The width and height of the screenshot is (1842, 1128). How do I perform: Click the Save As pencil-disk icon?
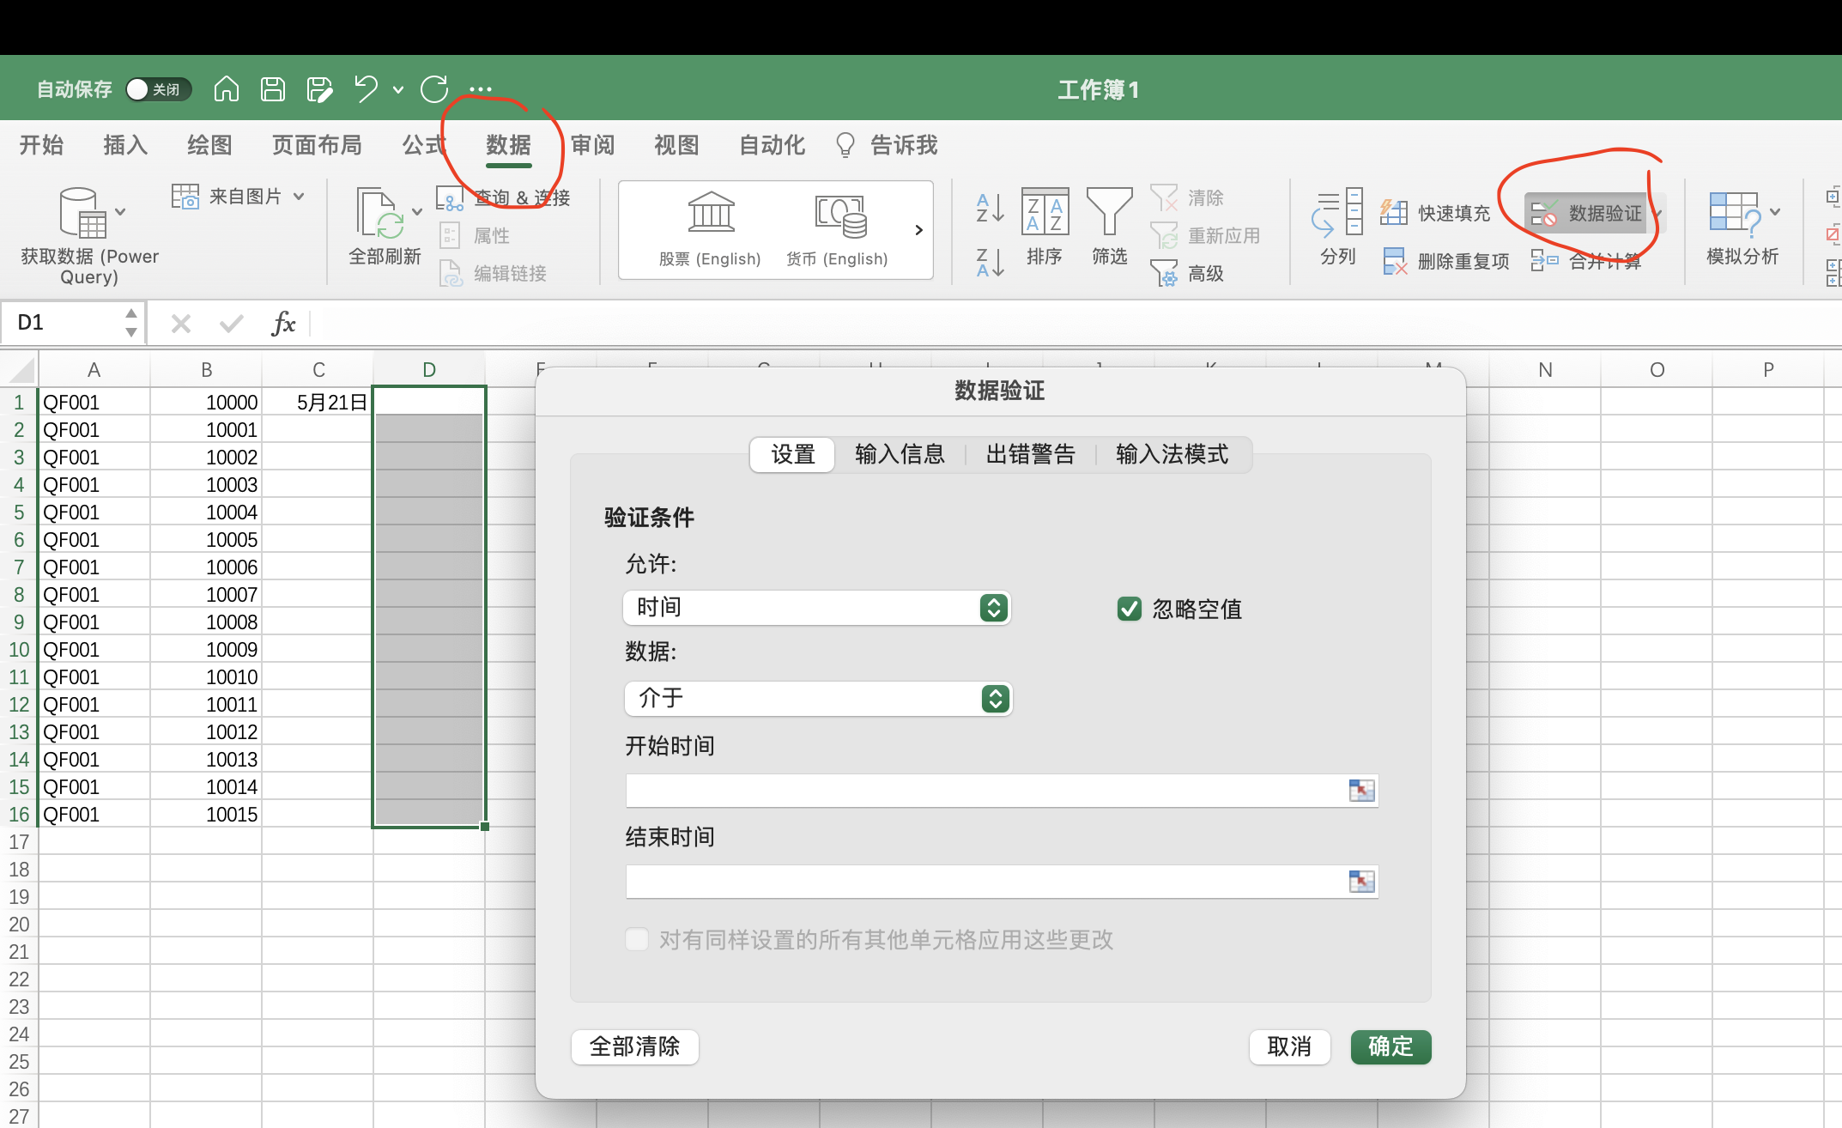coord(319,89)
